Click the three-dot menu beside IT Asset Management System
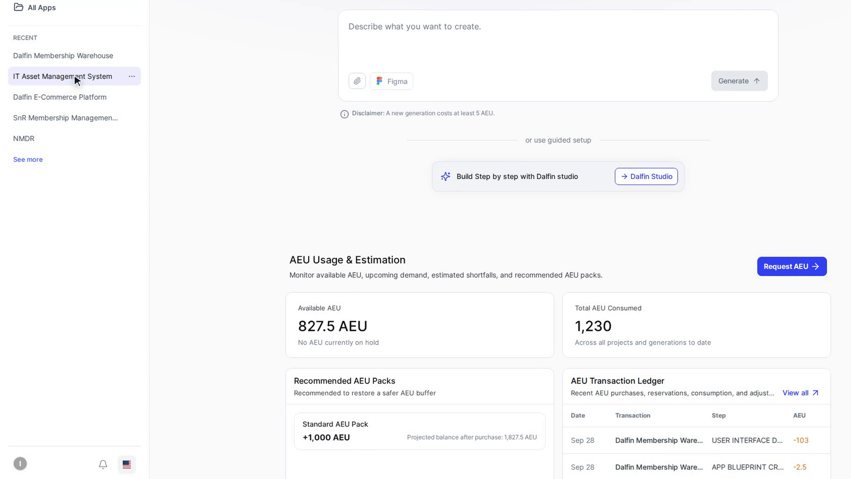The image size is (851, 479). pyautogui.click(x=132, y=76)
